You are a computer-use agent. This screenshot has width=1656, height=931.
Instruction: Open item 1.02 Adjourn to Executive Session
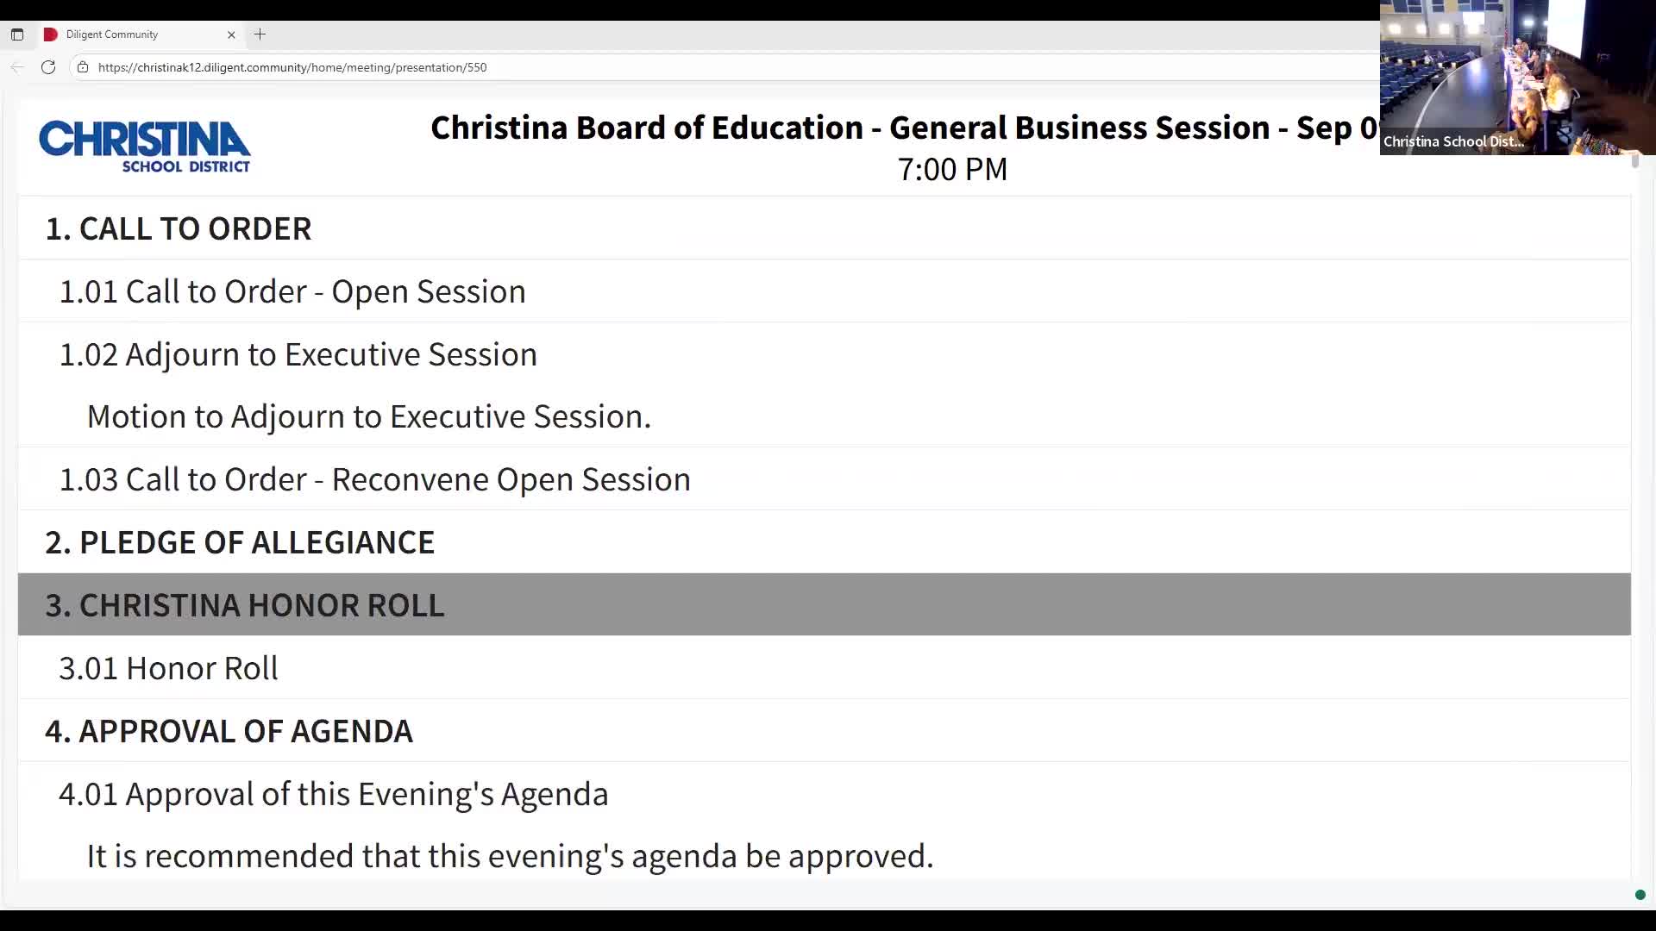click(x=298, y=354)
